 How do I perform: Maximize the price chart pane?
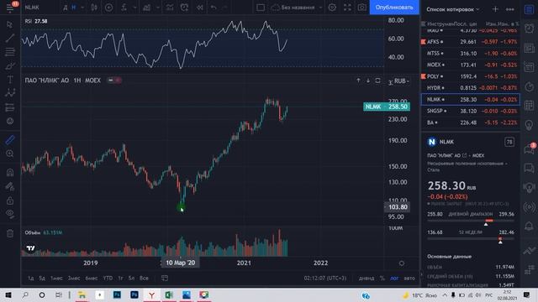(x=377, y=81)
